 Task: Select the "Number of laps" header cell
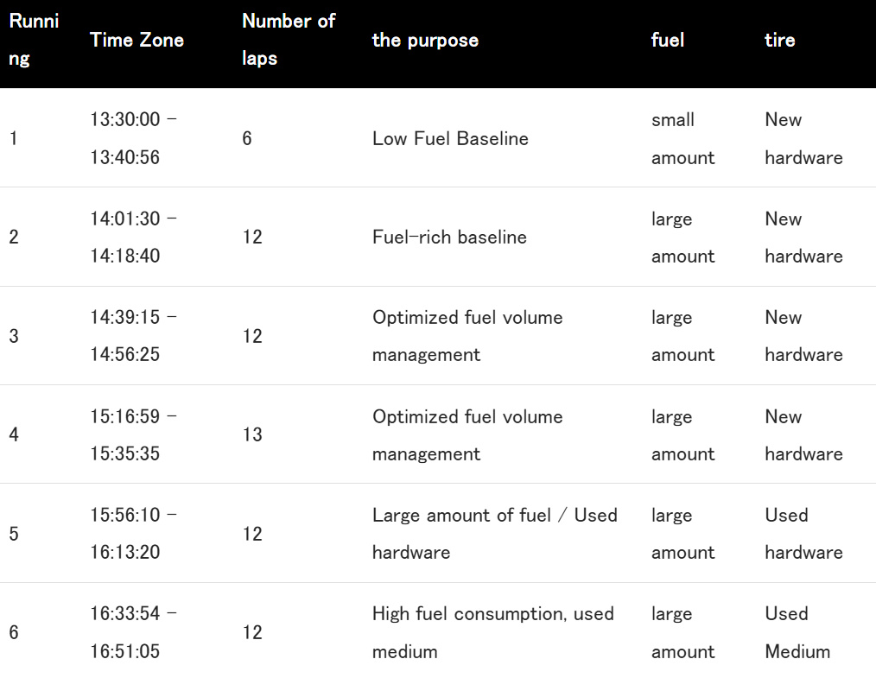(289, 40)
